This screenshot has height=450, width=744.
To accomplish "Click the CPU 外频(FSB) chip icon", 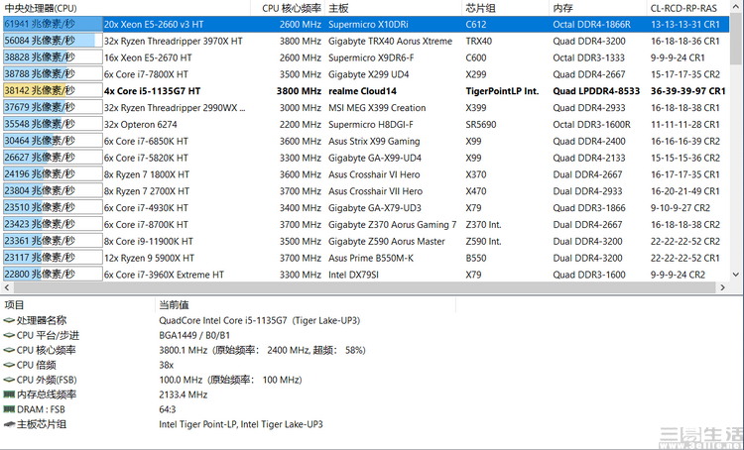I will pos(9,380).
